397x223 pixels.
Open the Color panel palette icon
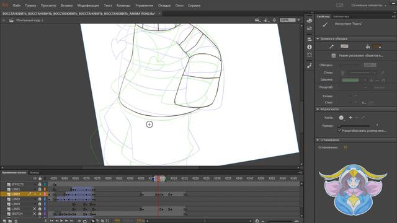(310, 20)
